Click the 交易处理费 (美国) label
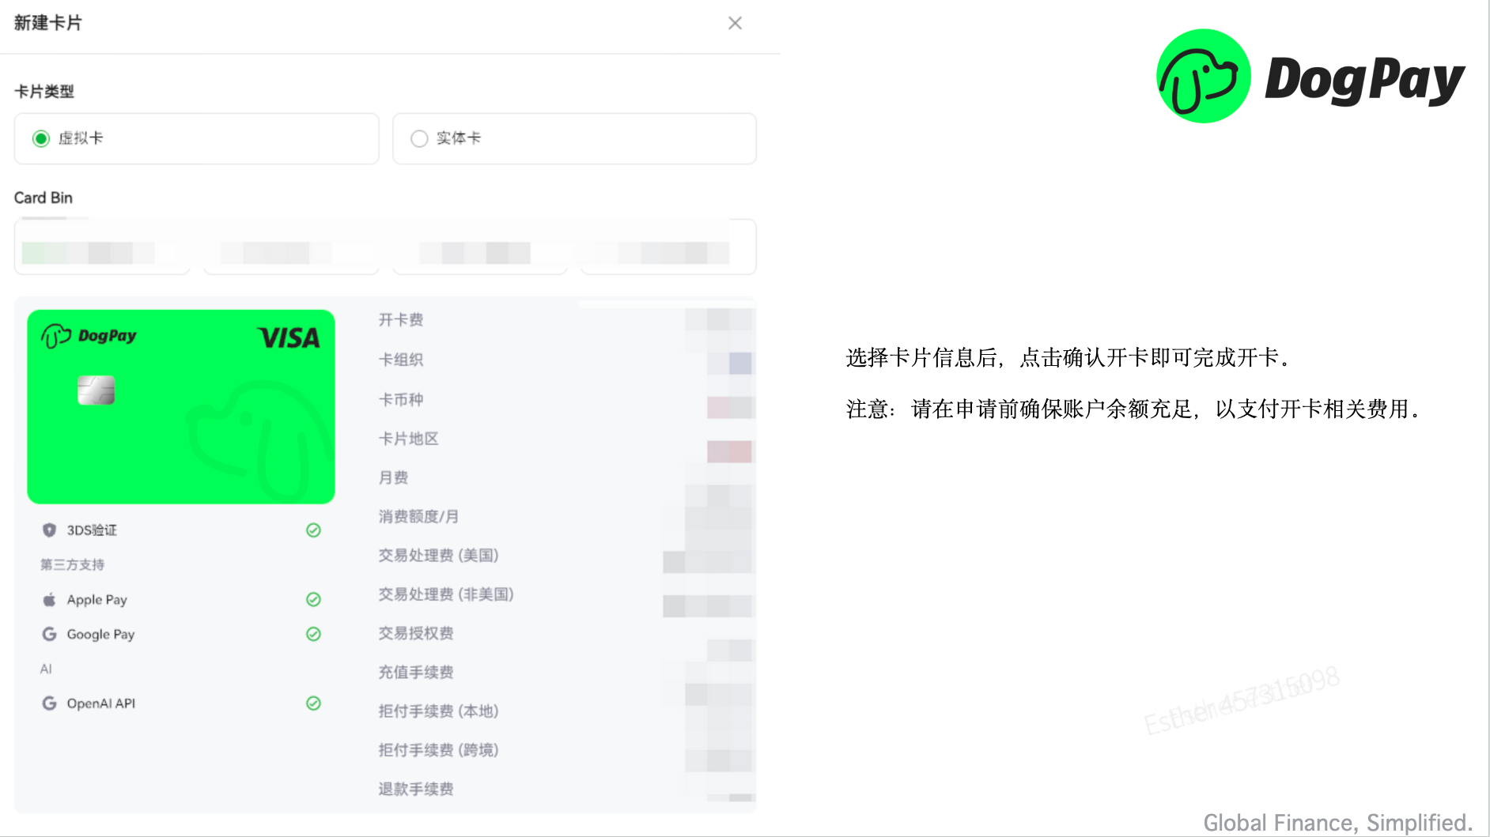The width and height of the screenshot is (1490, 837). point(438,556)
